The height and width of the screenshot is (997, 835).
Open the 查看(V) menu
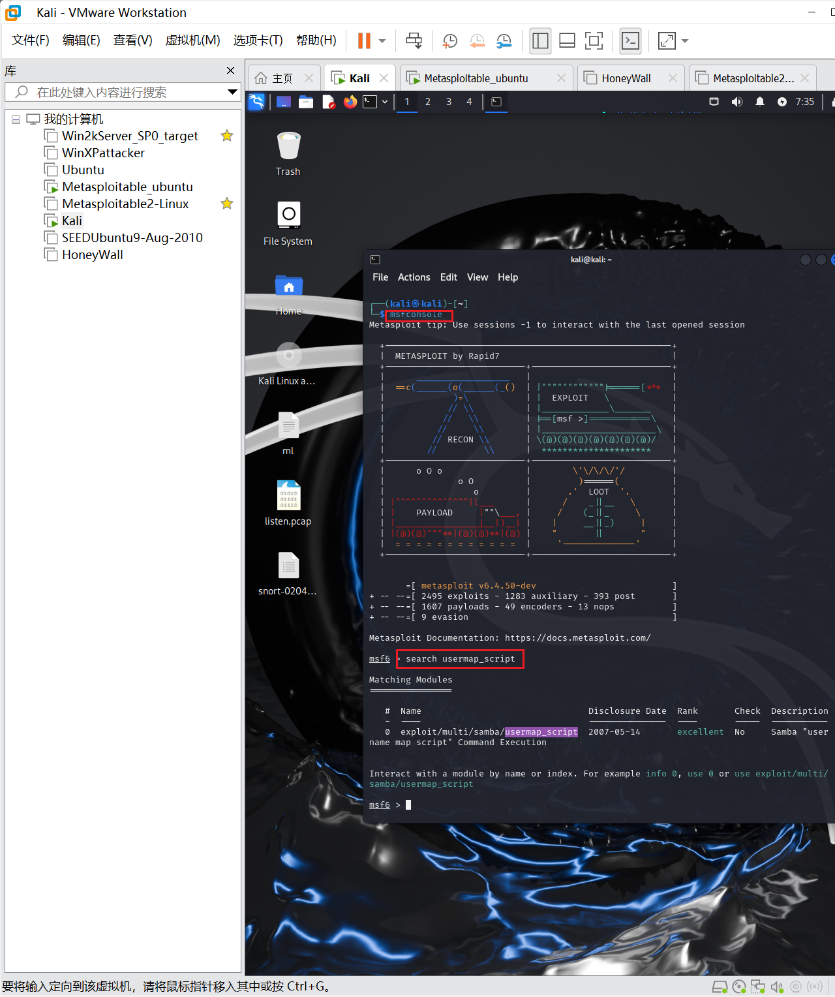[x=133, y=40]
